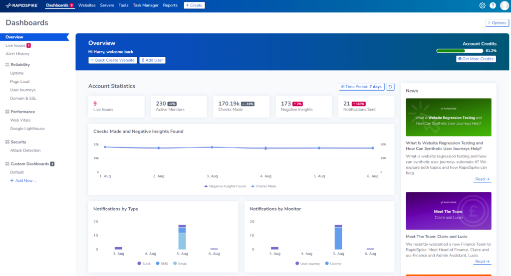This screenshot has width=511, height=276.
Task: Open the Options menu button
Action: 497,23
